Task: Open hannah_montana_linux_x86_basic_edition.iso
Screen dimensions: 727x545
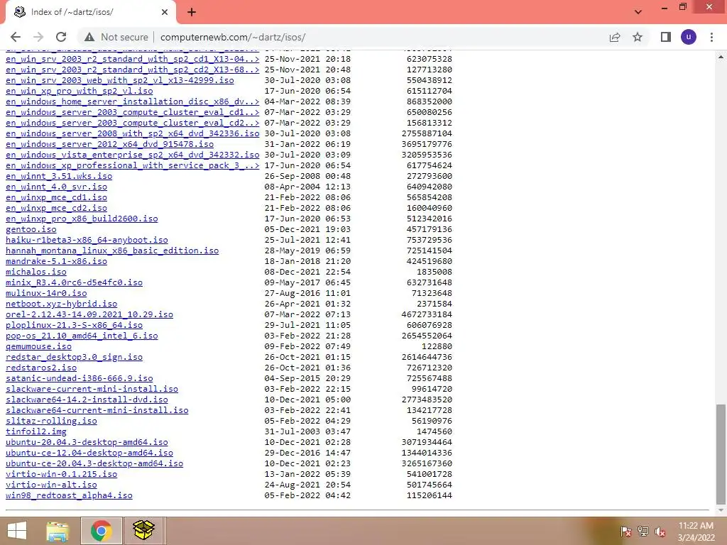Action: [112, 251]
